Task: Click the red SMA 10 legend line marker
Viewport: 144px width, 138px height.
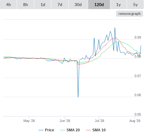Action: [x=88, y=130]
